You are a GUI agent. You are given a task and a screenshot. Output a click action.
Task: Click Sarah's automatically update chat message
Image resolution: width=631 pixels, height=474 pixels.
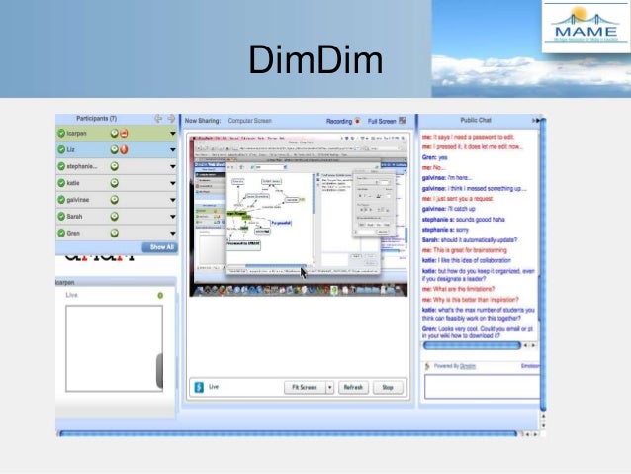[x=469, y=240]
